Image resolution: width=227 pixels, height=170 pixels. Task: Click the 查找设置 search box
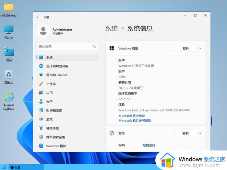(x=68, y=46)
